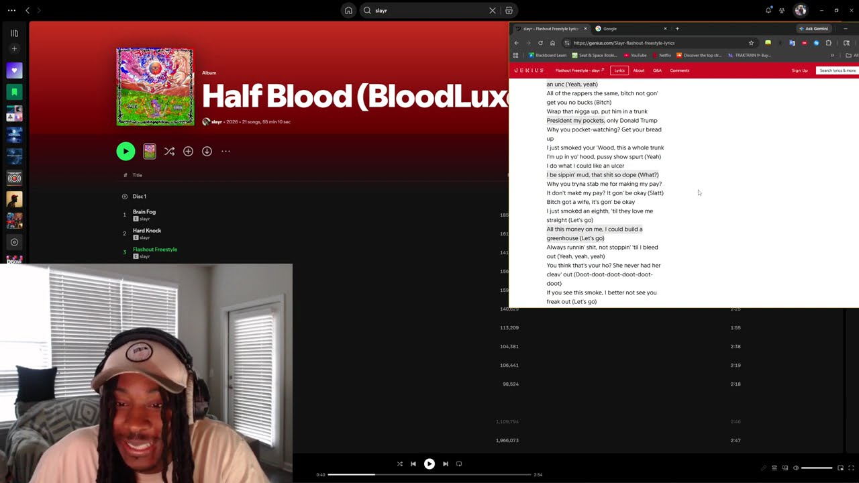Select Lyrics tab on Genius
This screenshot has width=859, height=483.
[x=619, y=70]
